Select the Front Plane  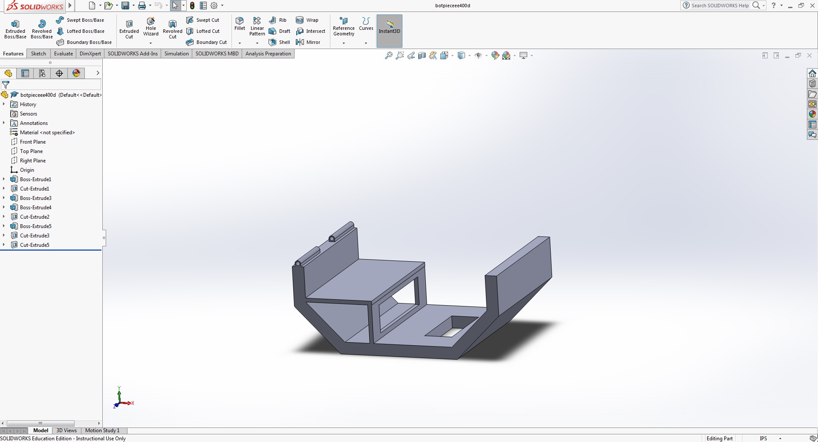[x=28, y=142]
